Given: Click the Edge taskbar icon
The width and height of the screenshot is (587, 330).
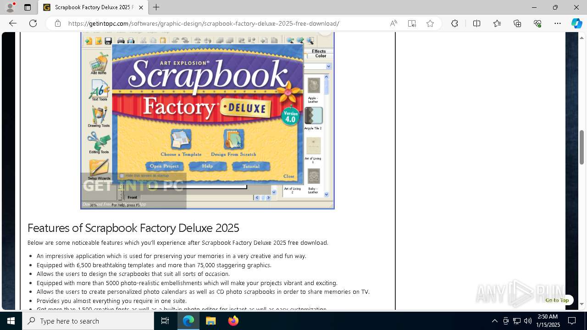Looking at the screenshot, I should [x=188, y=321].
